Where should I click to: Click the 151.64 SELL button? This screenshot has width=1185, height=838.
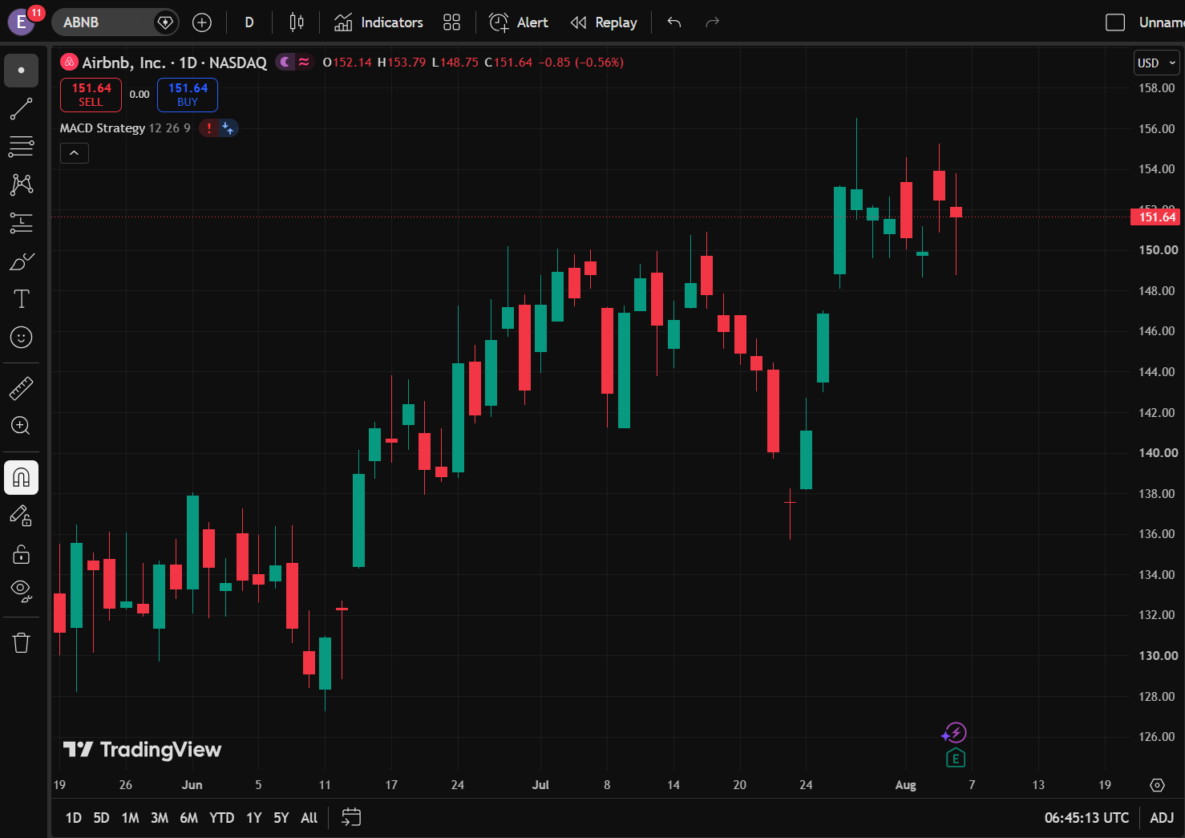[91, 95]
